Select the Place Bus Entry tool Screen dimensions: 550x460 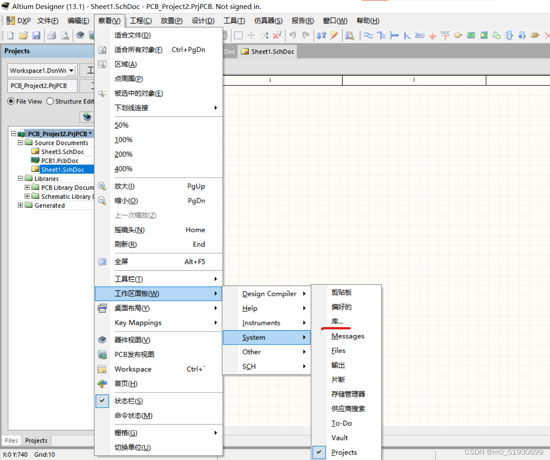pos(407,35)
